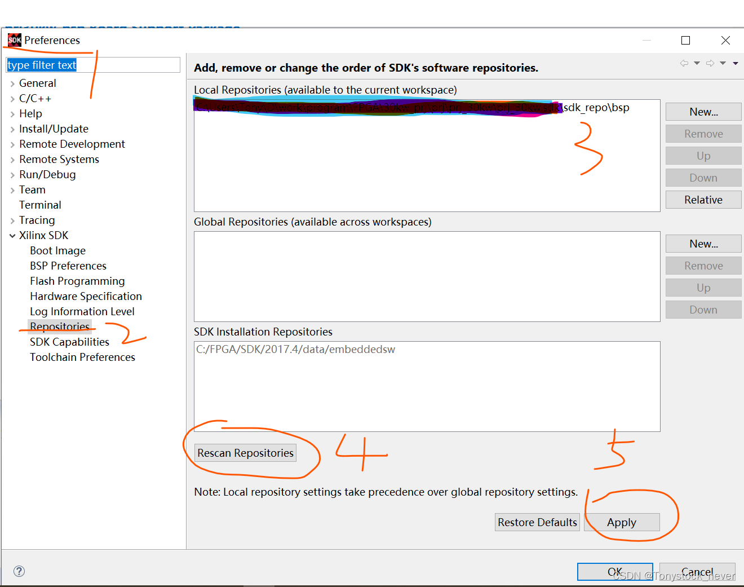744x587 pixels.
Task: Open Flash Programming page
Action: pos(77,281)
